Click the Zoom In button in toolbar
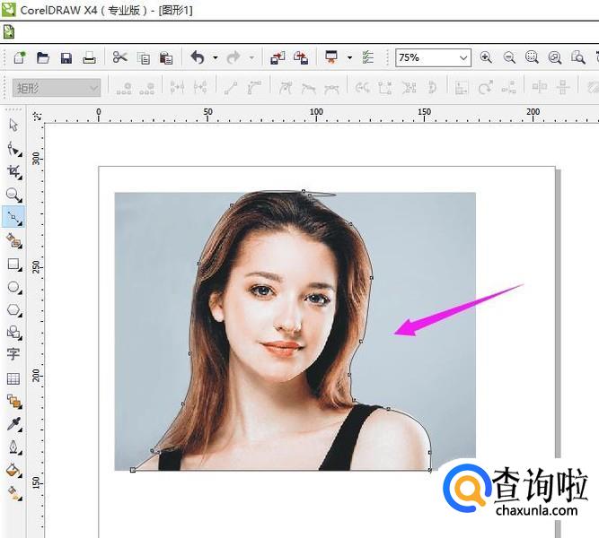 [486, 57]
